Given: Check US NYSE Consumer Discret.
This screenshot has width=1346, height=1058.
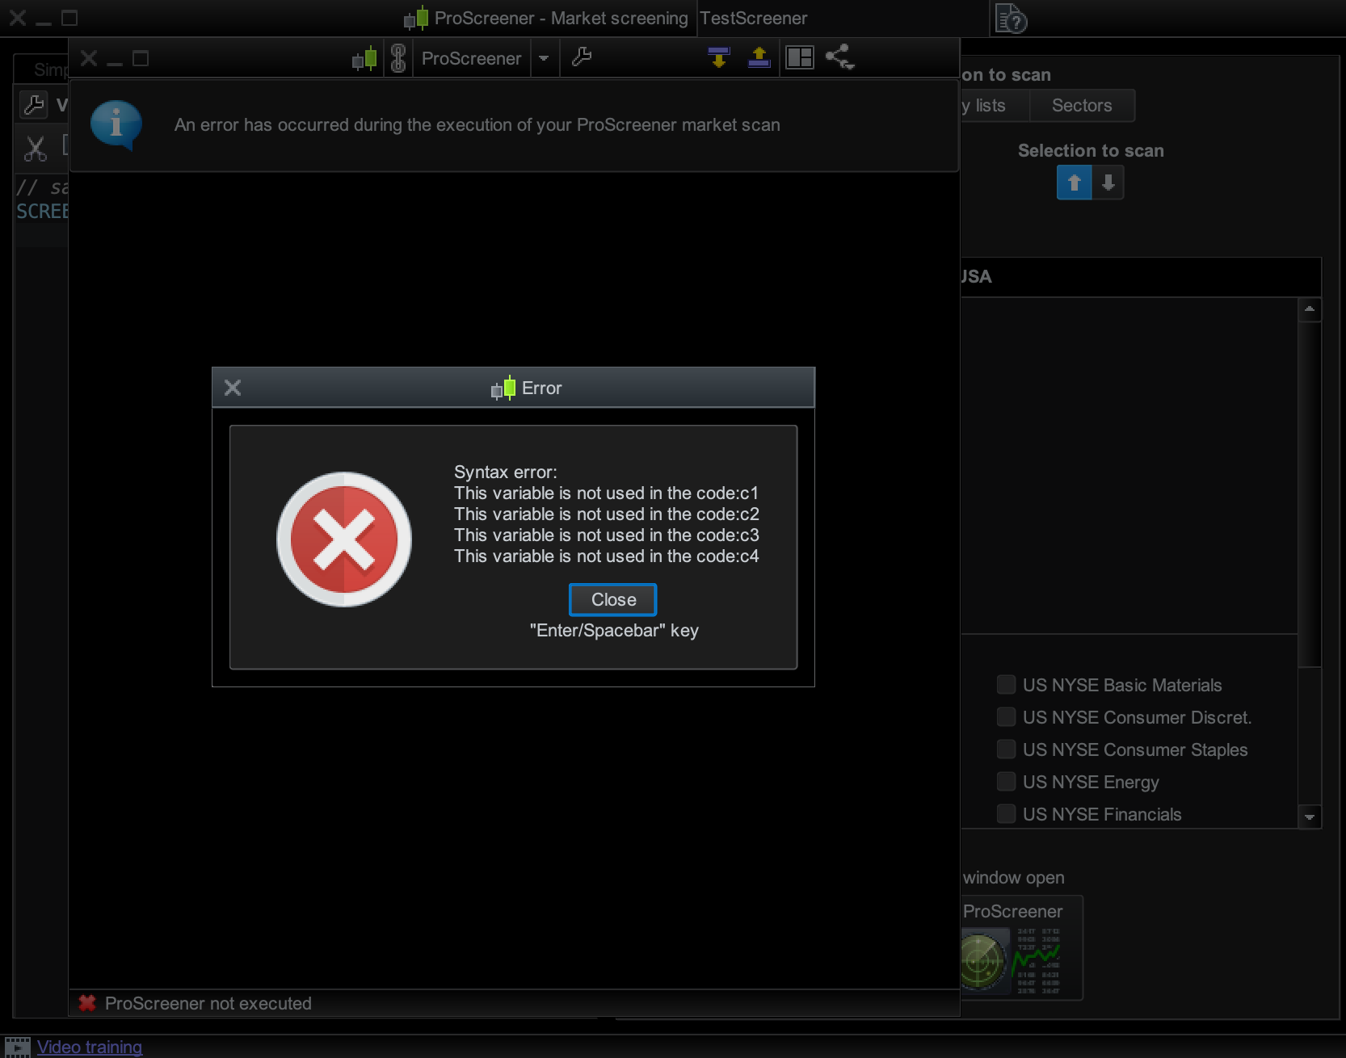Looking at the screenshot, I should tap(1006, 717).
